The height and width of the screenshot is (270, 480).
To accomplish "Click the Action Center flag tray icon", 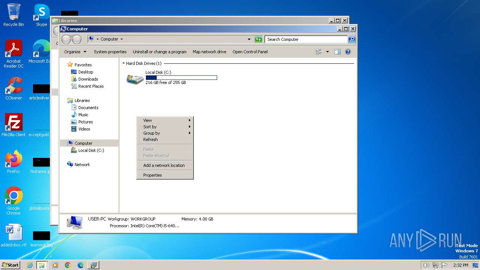I will pos(445,265).
